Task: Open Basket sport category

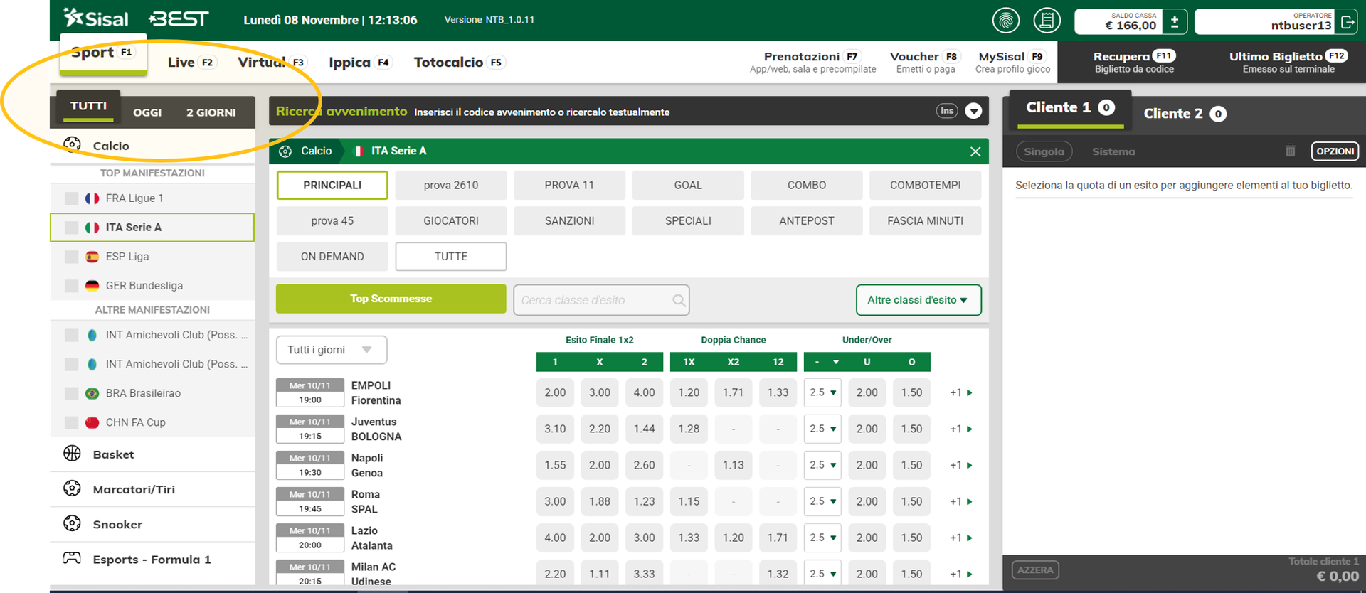Action: point(152,454)
